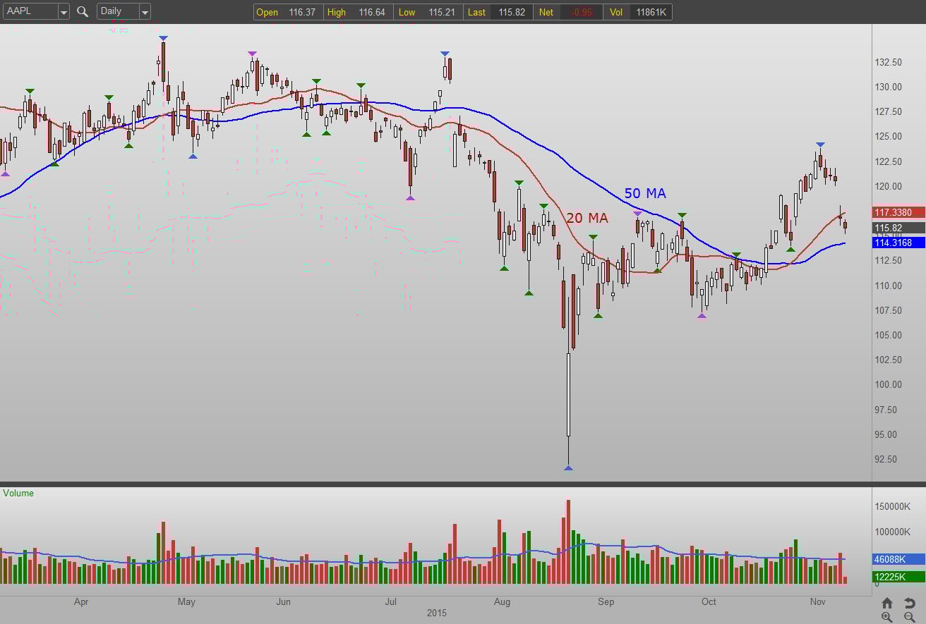This screenshot has width=926, height=624.
Task: Zoom in using the plus magnifier
Action: pos(887,618)
